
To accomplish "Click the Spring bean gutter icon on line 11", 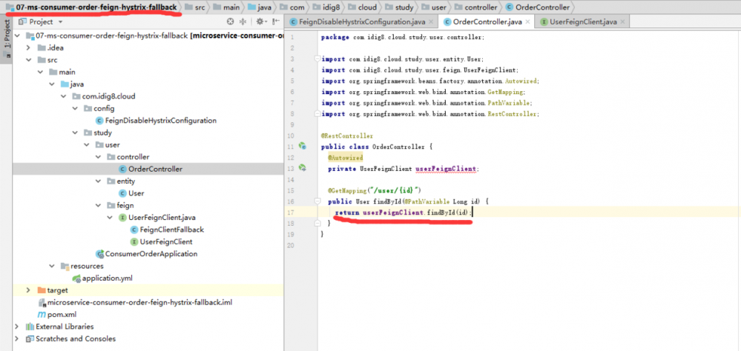I will tap(302, 147).
